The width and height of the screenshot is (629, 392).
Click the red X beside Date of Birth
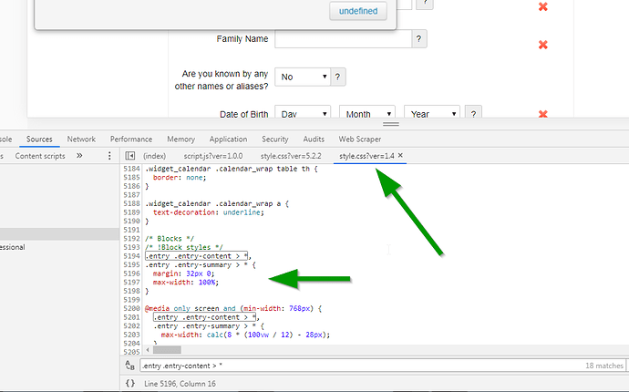click(x=542, y=114)
